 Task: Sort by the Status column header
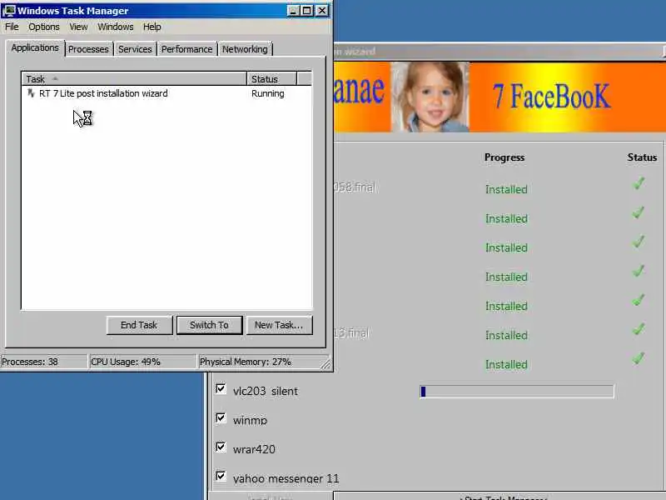[x=272, y=79]
